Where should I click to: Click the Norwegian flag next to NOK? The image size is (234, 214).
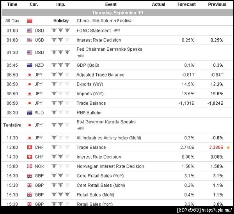pos(30,166)
